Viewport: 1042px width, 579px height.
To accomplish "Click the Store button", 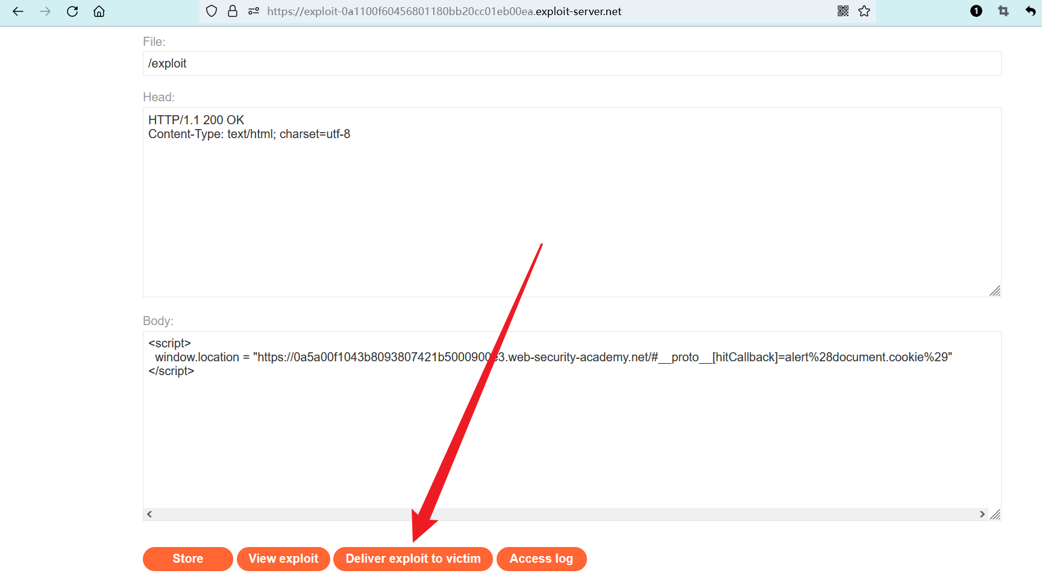I will pyautogui.click(x=188, y=559).
